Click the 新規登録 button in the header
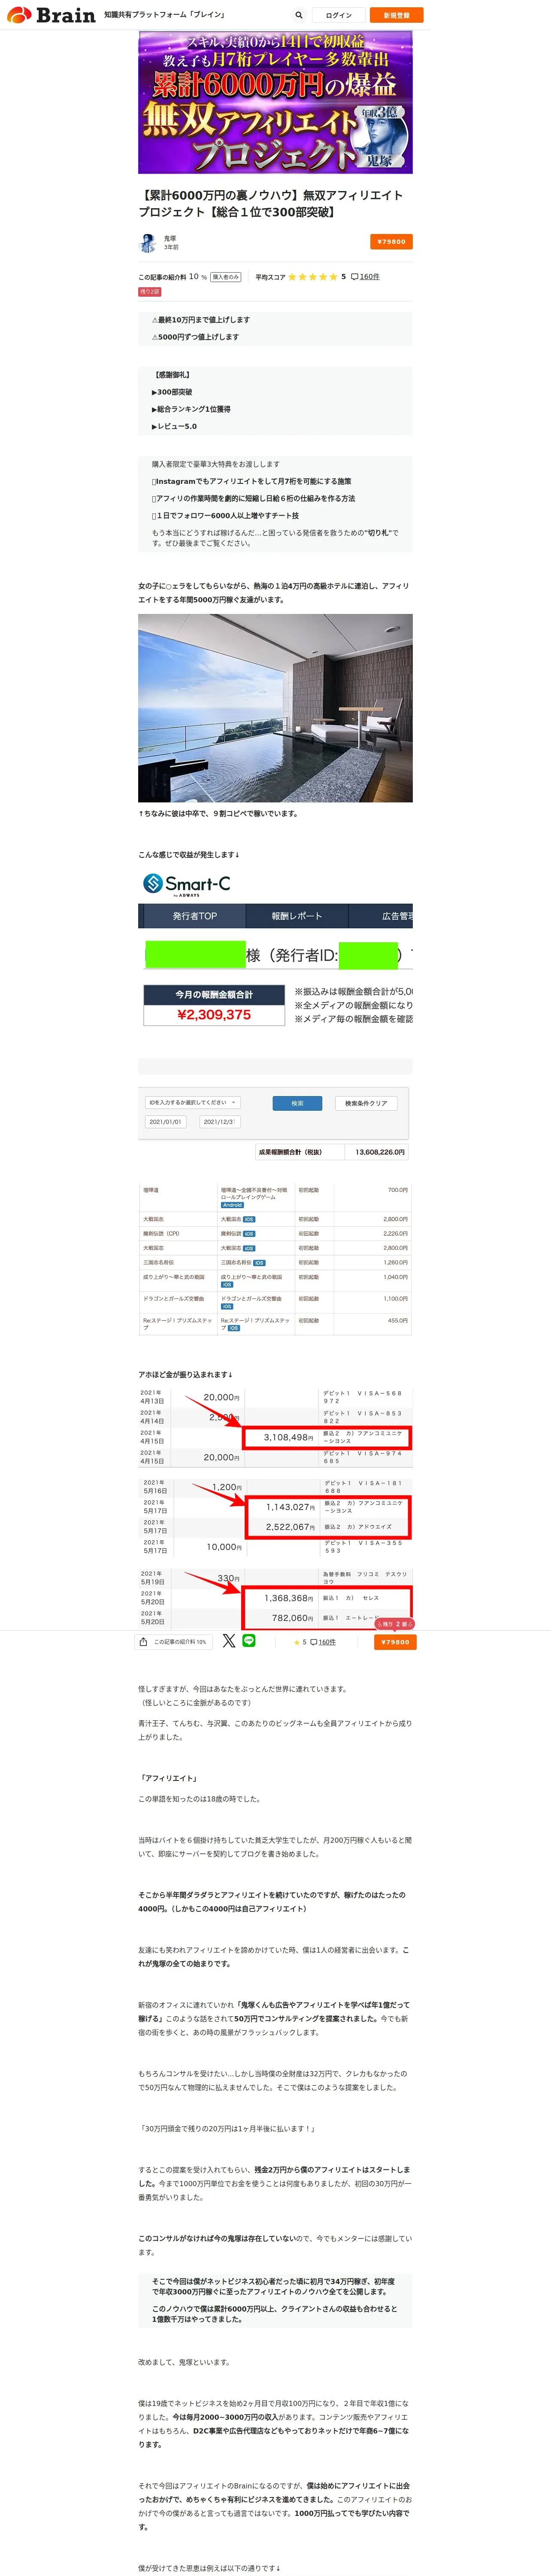551x2576 pixels. point(396,15)
